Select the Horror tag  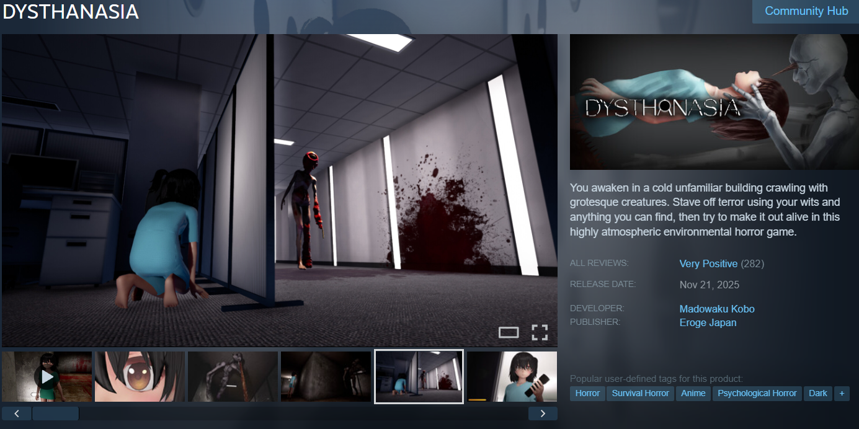click(587, 393)
